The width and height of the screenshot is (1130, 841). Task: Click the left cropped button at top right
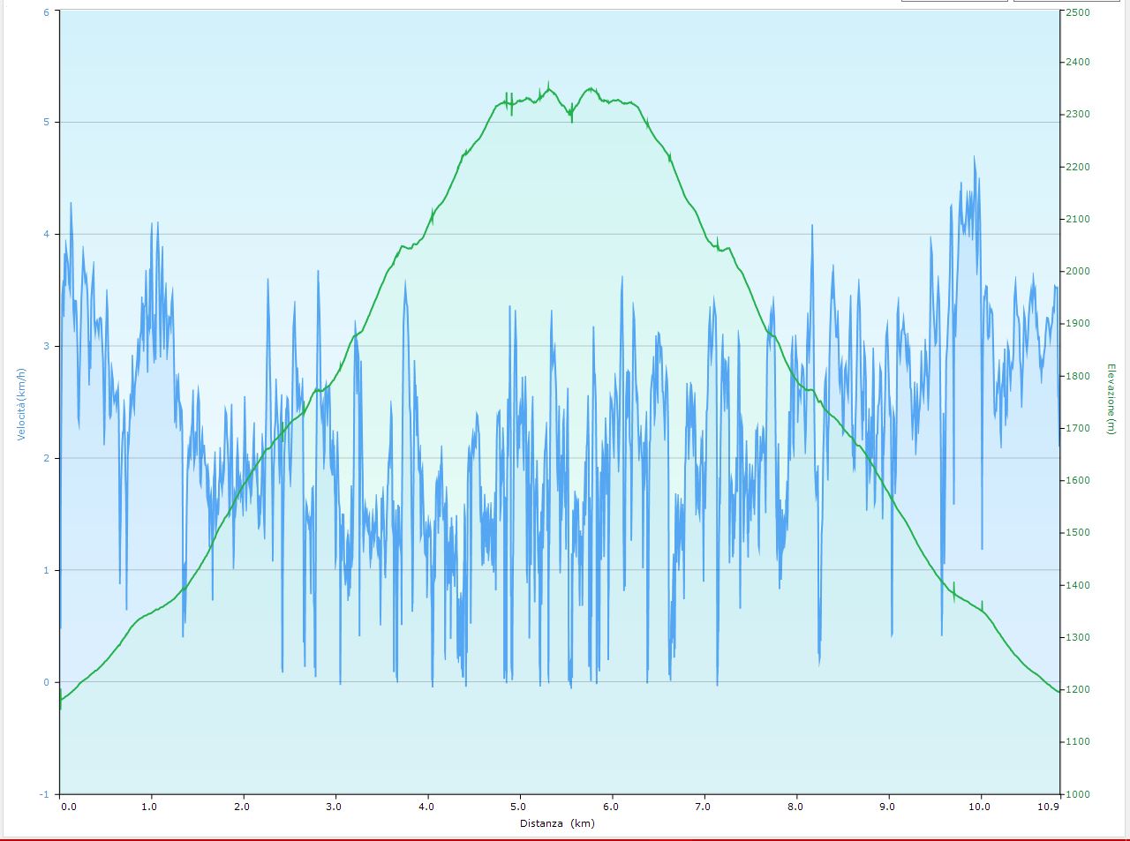coord(954,1)
